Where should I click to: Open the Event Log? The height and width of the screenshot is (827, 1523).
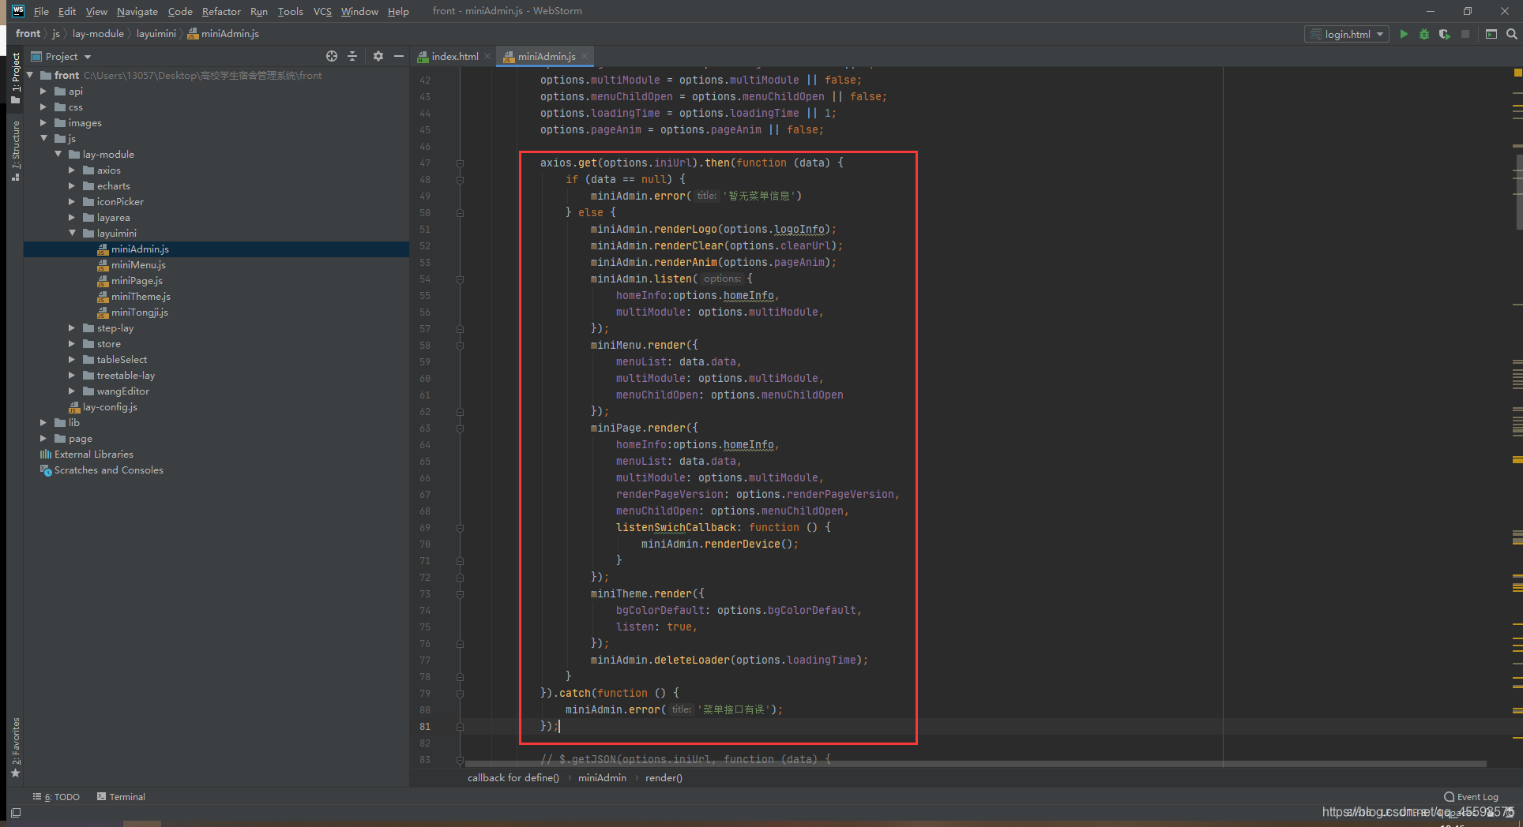[1471, 797]
